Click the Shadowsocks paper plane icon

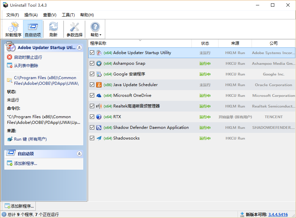(x=99, y=138)
